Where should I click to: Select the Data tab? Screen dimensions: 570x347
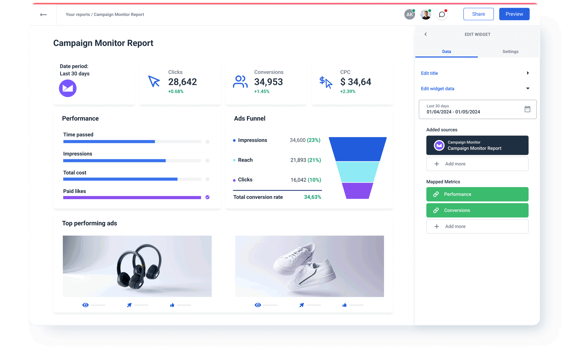point(447,52)
